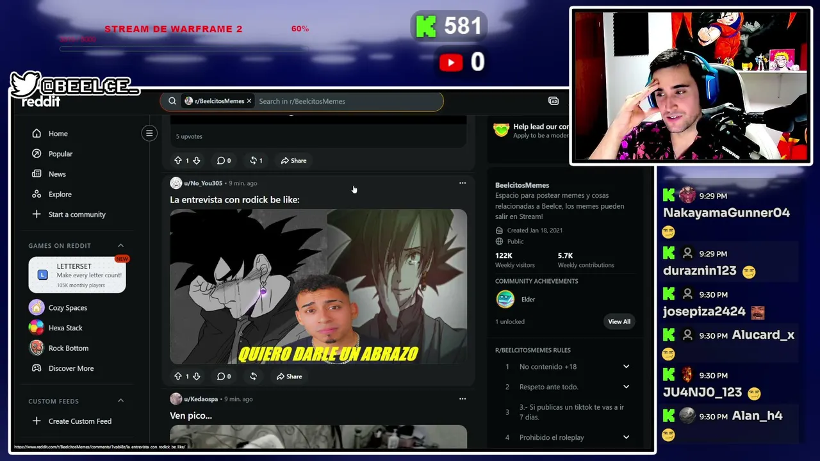Click the Kick viewer count 581
Viewport: 820px width, 461px height.
[463, 26]
